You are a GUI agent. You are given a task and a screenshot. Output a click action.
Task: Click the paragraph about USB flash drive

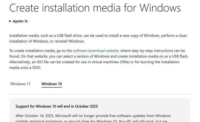(98, 38)
